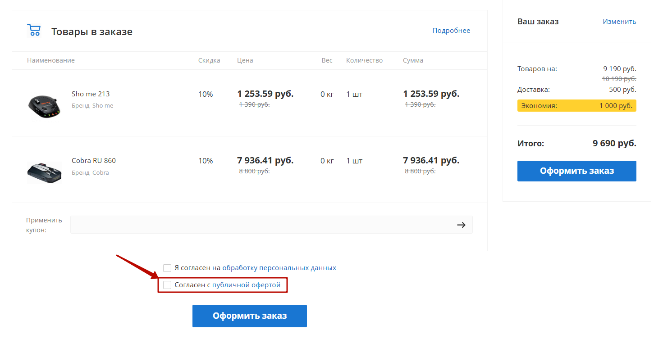
Task: Open the 'Cobra RU 860' product name
Action: [x=94, y=161]
